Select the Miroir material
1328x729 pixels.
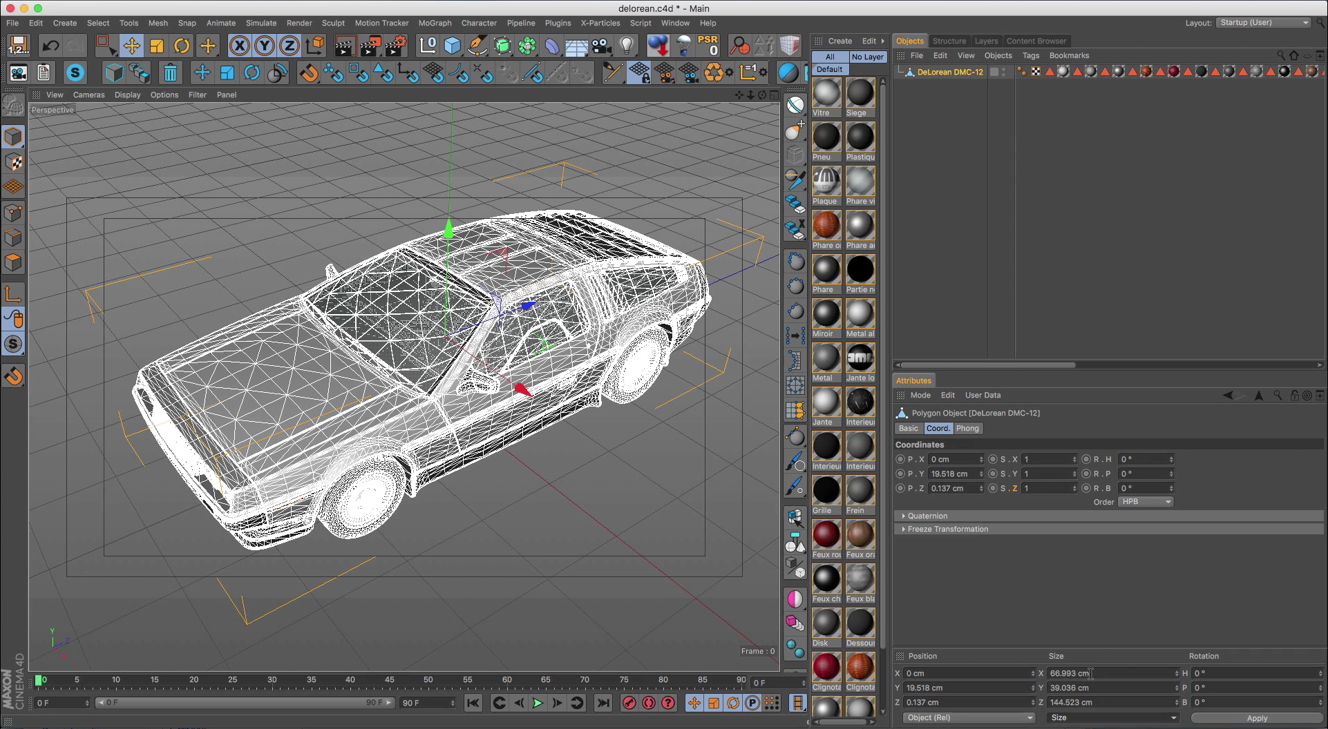pyautogui.click(x=826, y=313)
